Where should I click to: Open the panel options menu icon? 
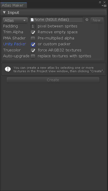point(104,6)
